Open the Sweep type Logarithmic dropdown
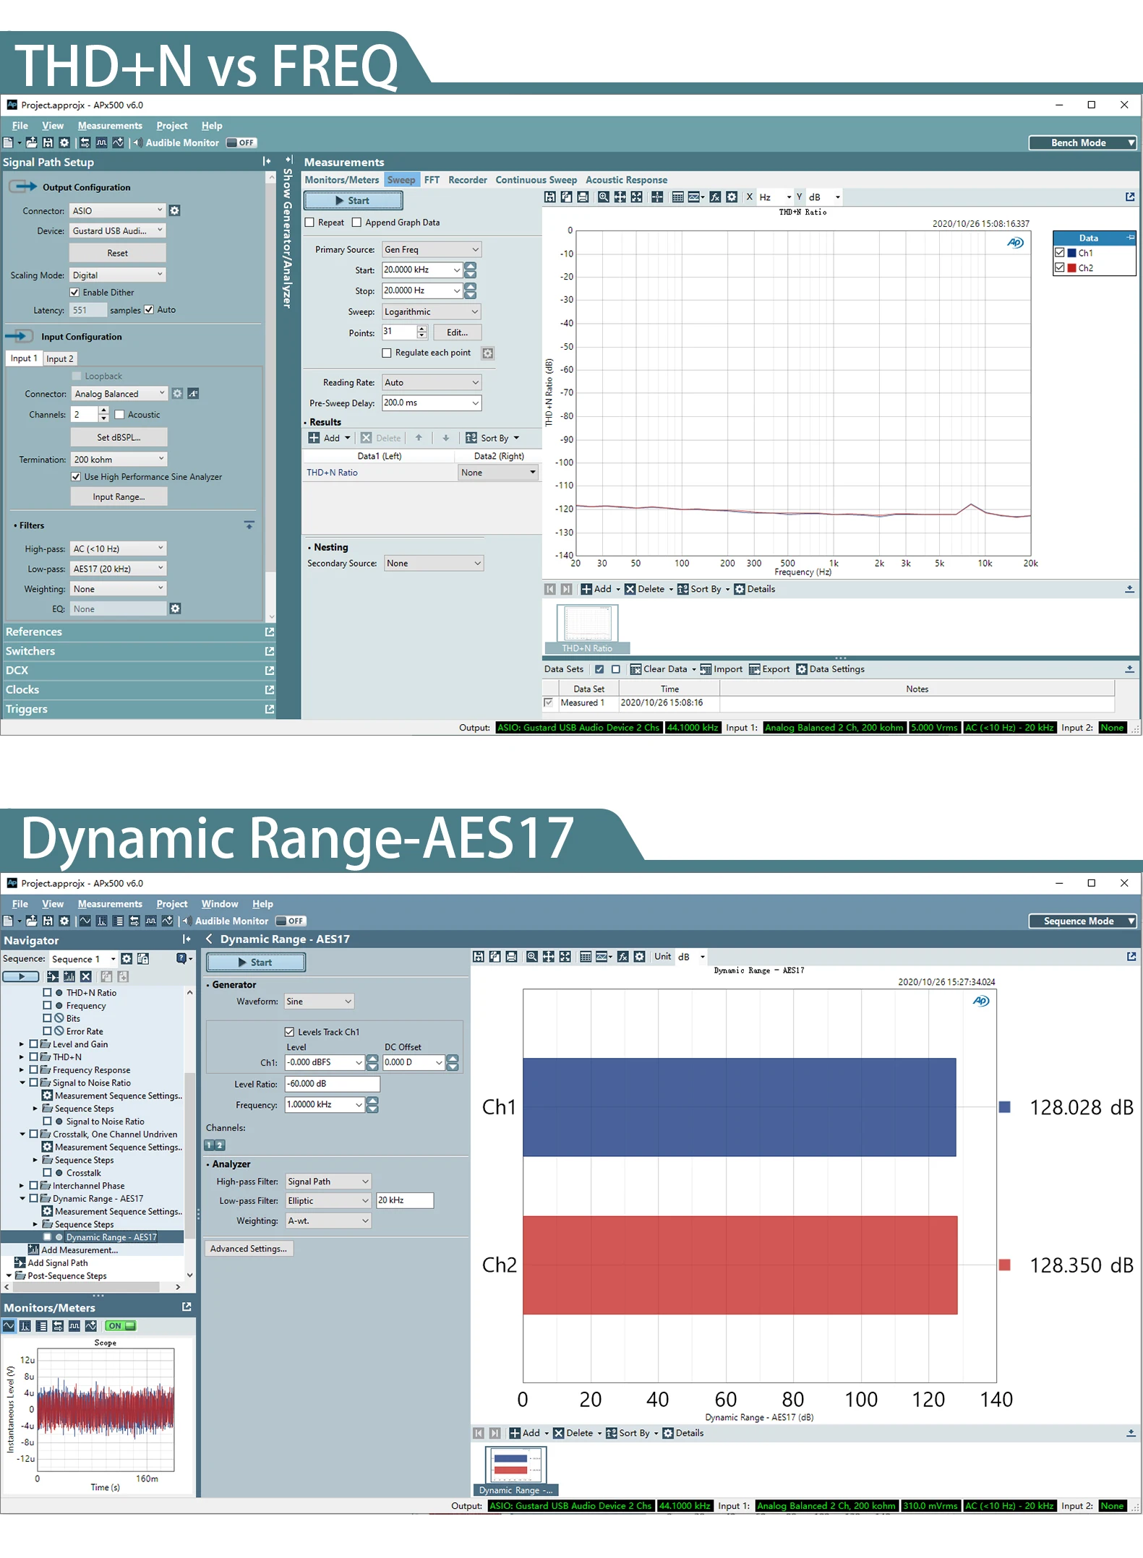 coord(432,311)
